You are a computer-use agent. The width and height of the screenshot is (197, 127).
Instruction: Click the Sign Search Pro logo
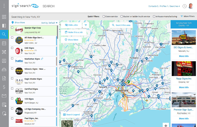(25, 6)
